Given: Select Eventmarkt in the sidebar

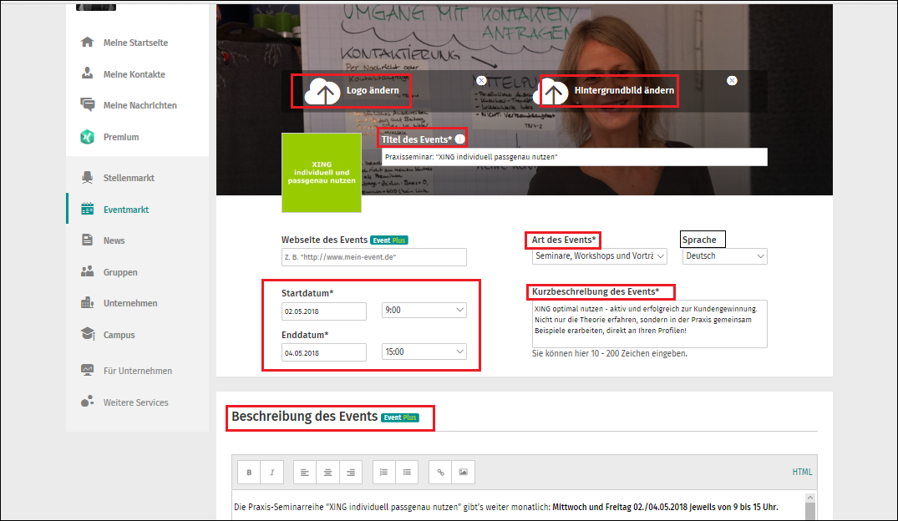Looking at the screenshot, I should point(126,210).
